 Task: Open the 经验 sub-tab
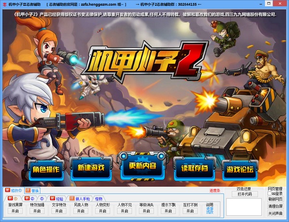57,198
